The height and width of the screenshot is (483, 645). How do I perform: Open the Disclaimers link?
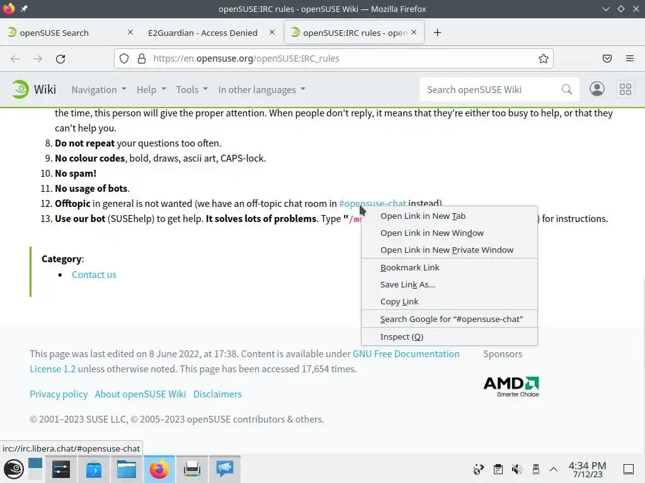click(x=217, y=394)
